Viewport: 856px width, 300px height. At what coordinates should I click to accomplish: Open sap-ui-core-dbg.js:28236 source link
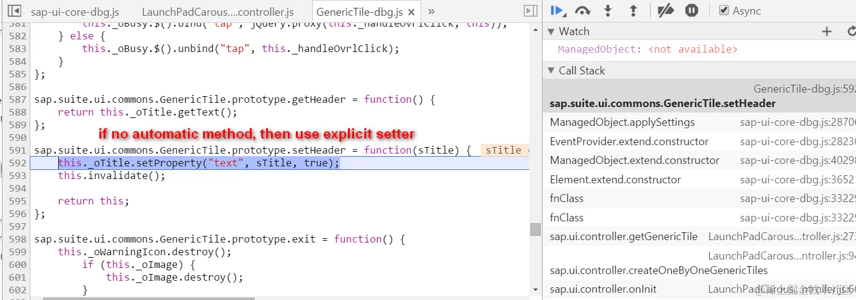point(798,142)
